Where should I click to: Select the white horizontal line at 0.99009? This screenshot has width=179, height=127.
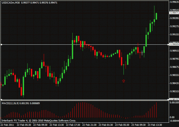[x=85, y=44]
